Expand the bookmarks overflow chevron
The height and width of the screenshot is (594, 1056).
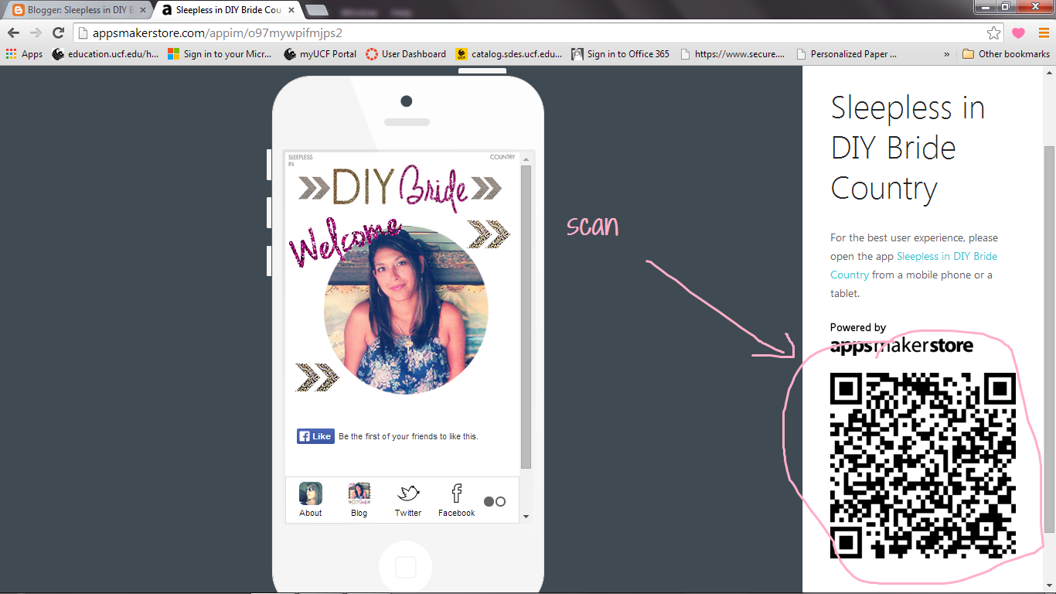click(x=947, y=54)
